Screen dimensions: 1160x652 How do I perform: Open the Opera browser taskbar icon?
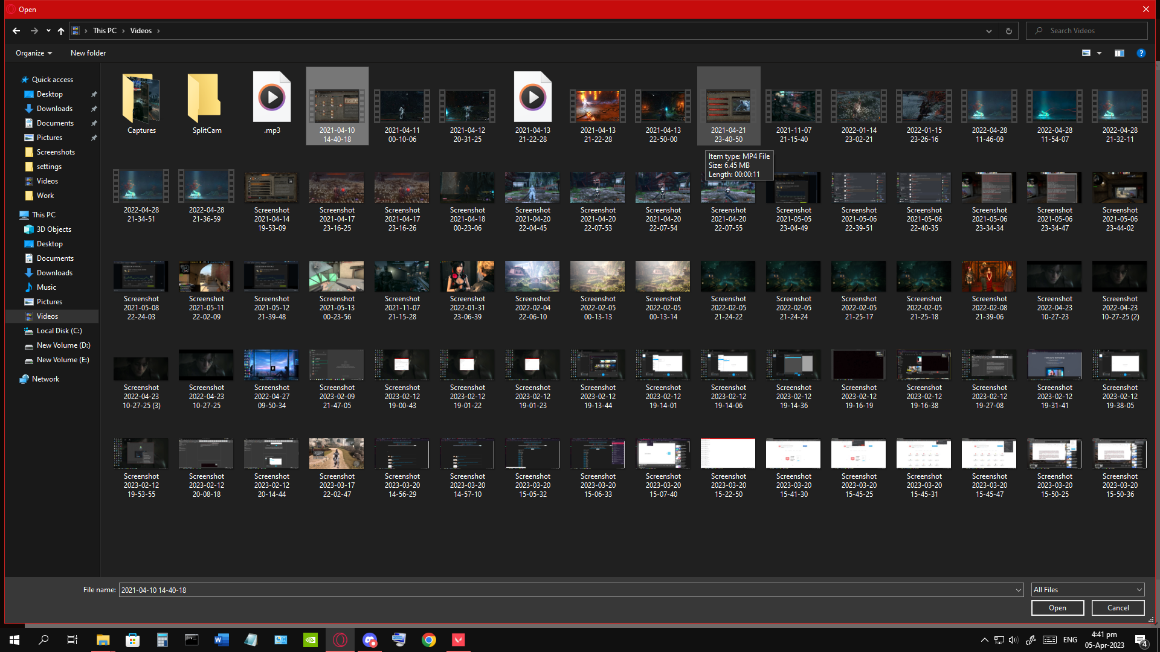pyautogui.click(x=340, y=640)
